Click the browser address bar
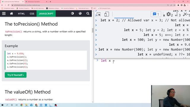This screenshot has width=190, height=107. click(x=90, y=5)
